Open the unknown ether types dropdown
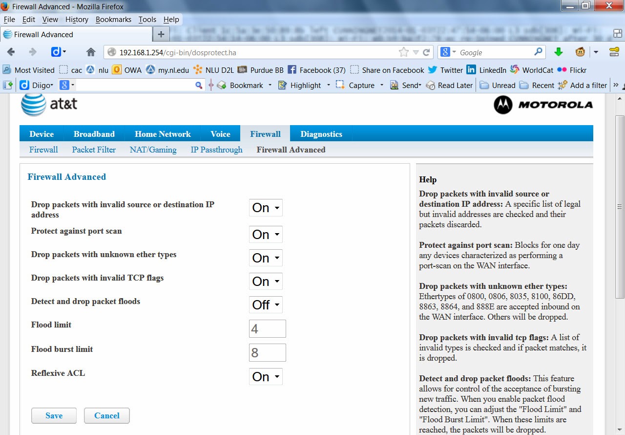The width and height of the screenshot is (625, 435). coord(266,258)
